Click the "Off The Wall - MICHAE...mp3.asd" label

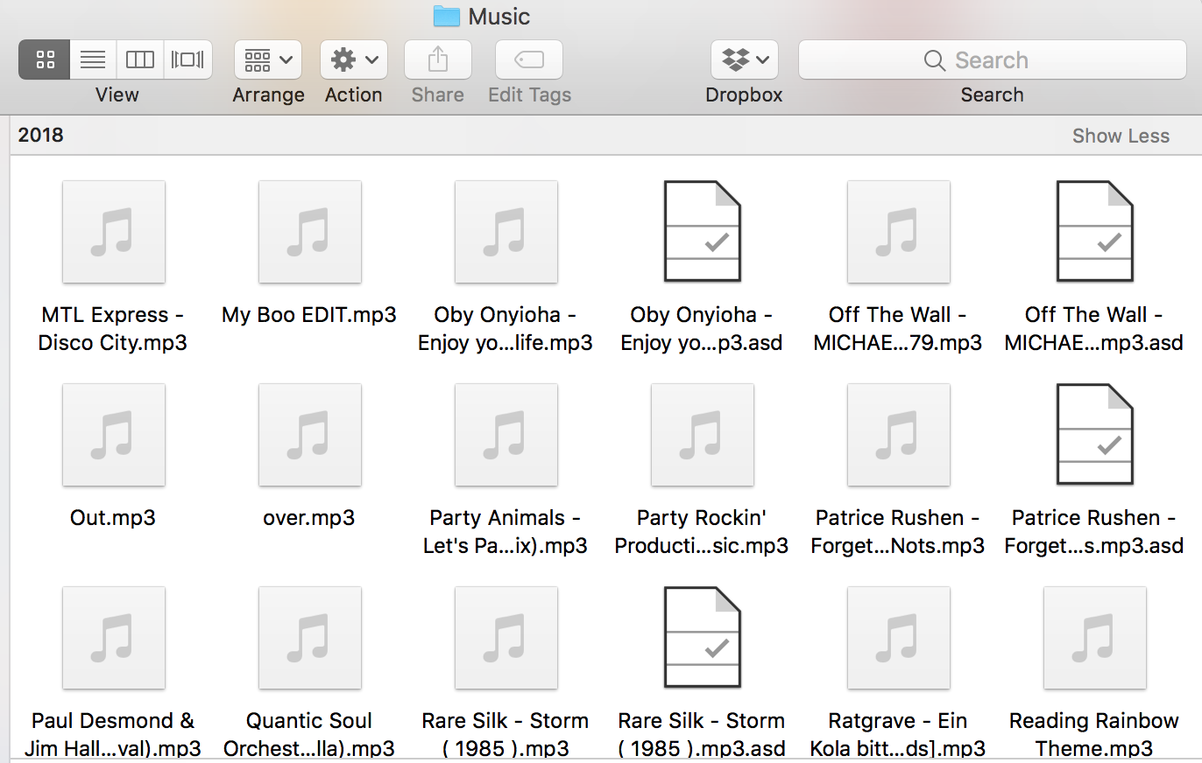[1094, 328]
